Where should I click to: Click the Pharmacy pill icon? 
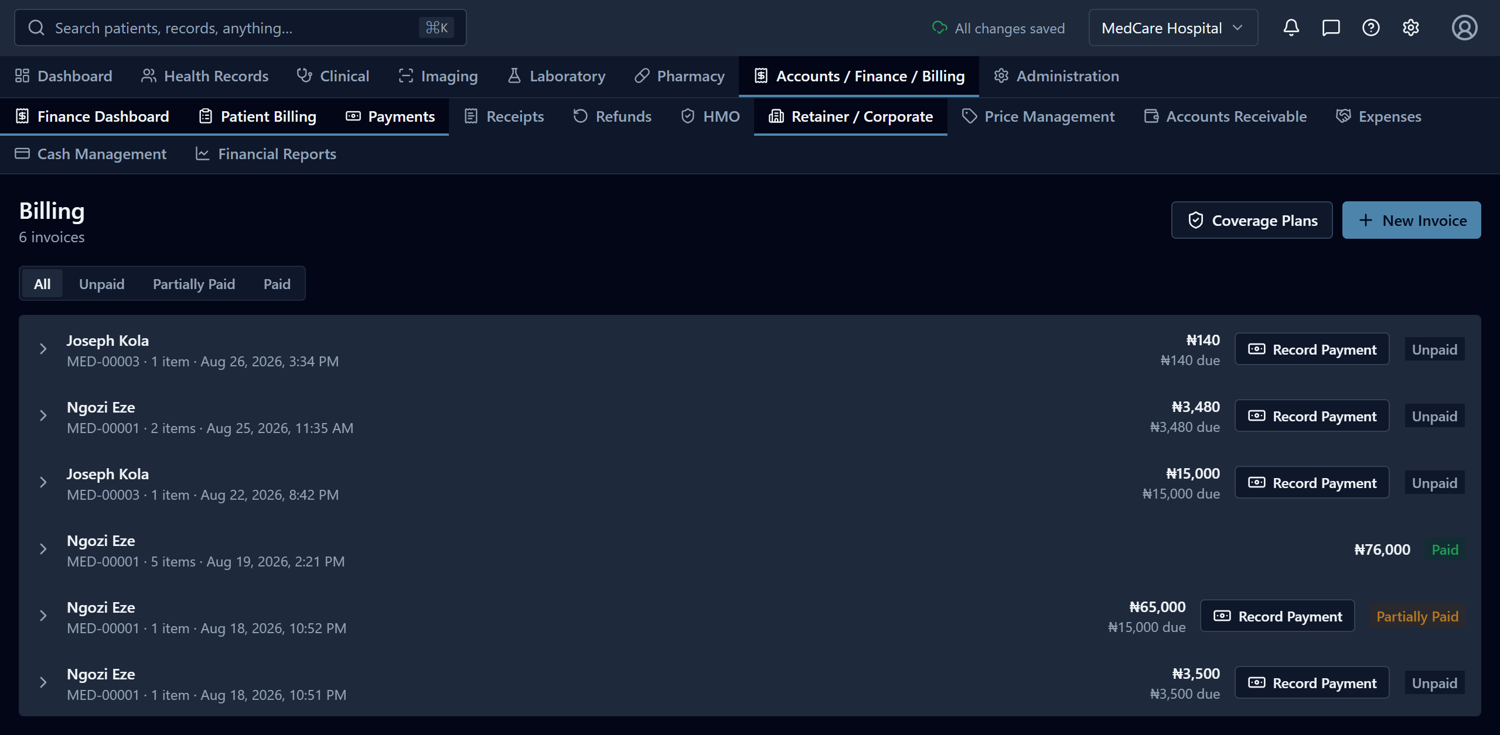pyautogui.click(x=642, y=75)
